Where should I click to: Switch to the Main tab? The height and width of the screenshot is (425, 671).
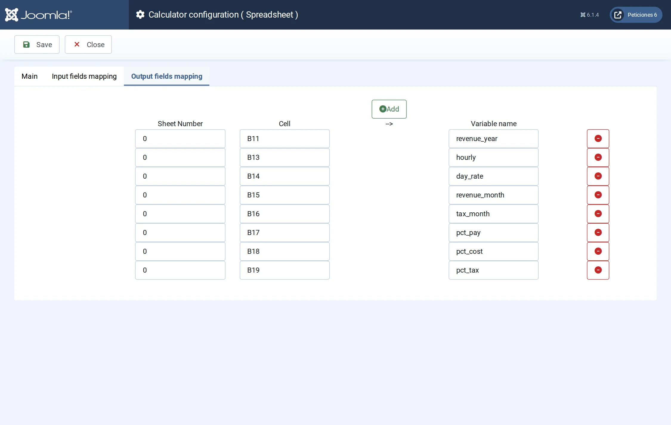click(30, 76)
